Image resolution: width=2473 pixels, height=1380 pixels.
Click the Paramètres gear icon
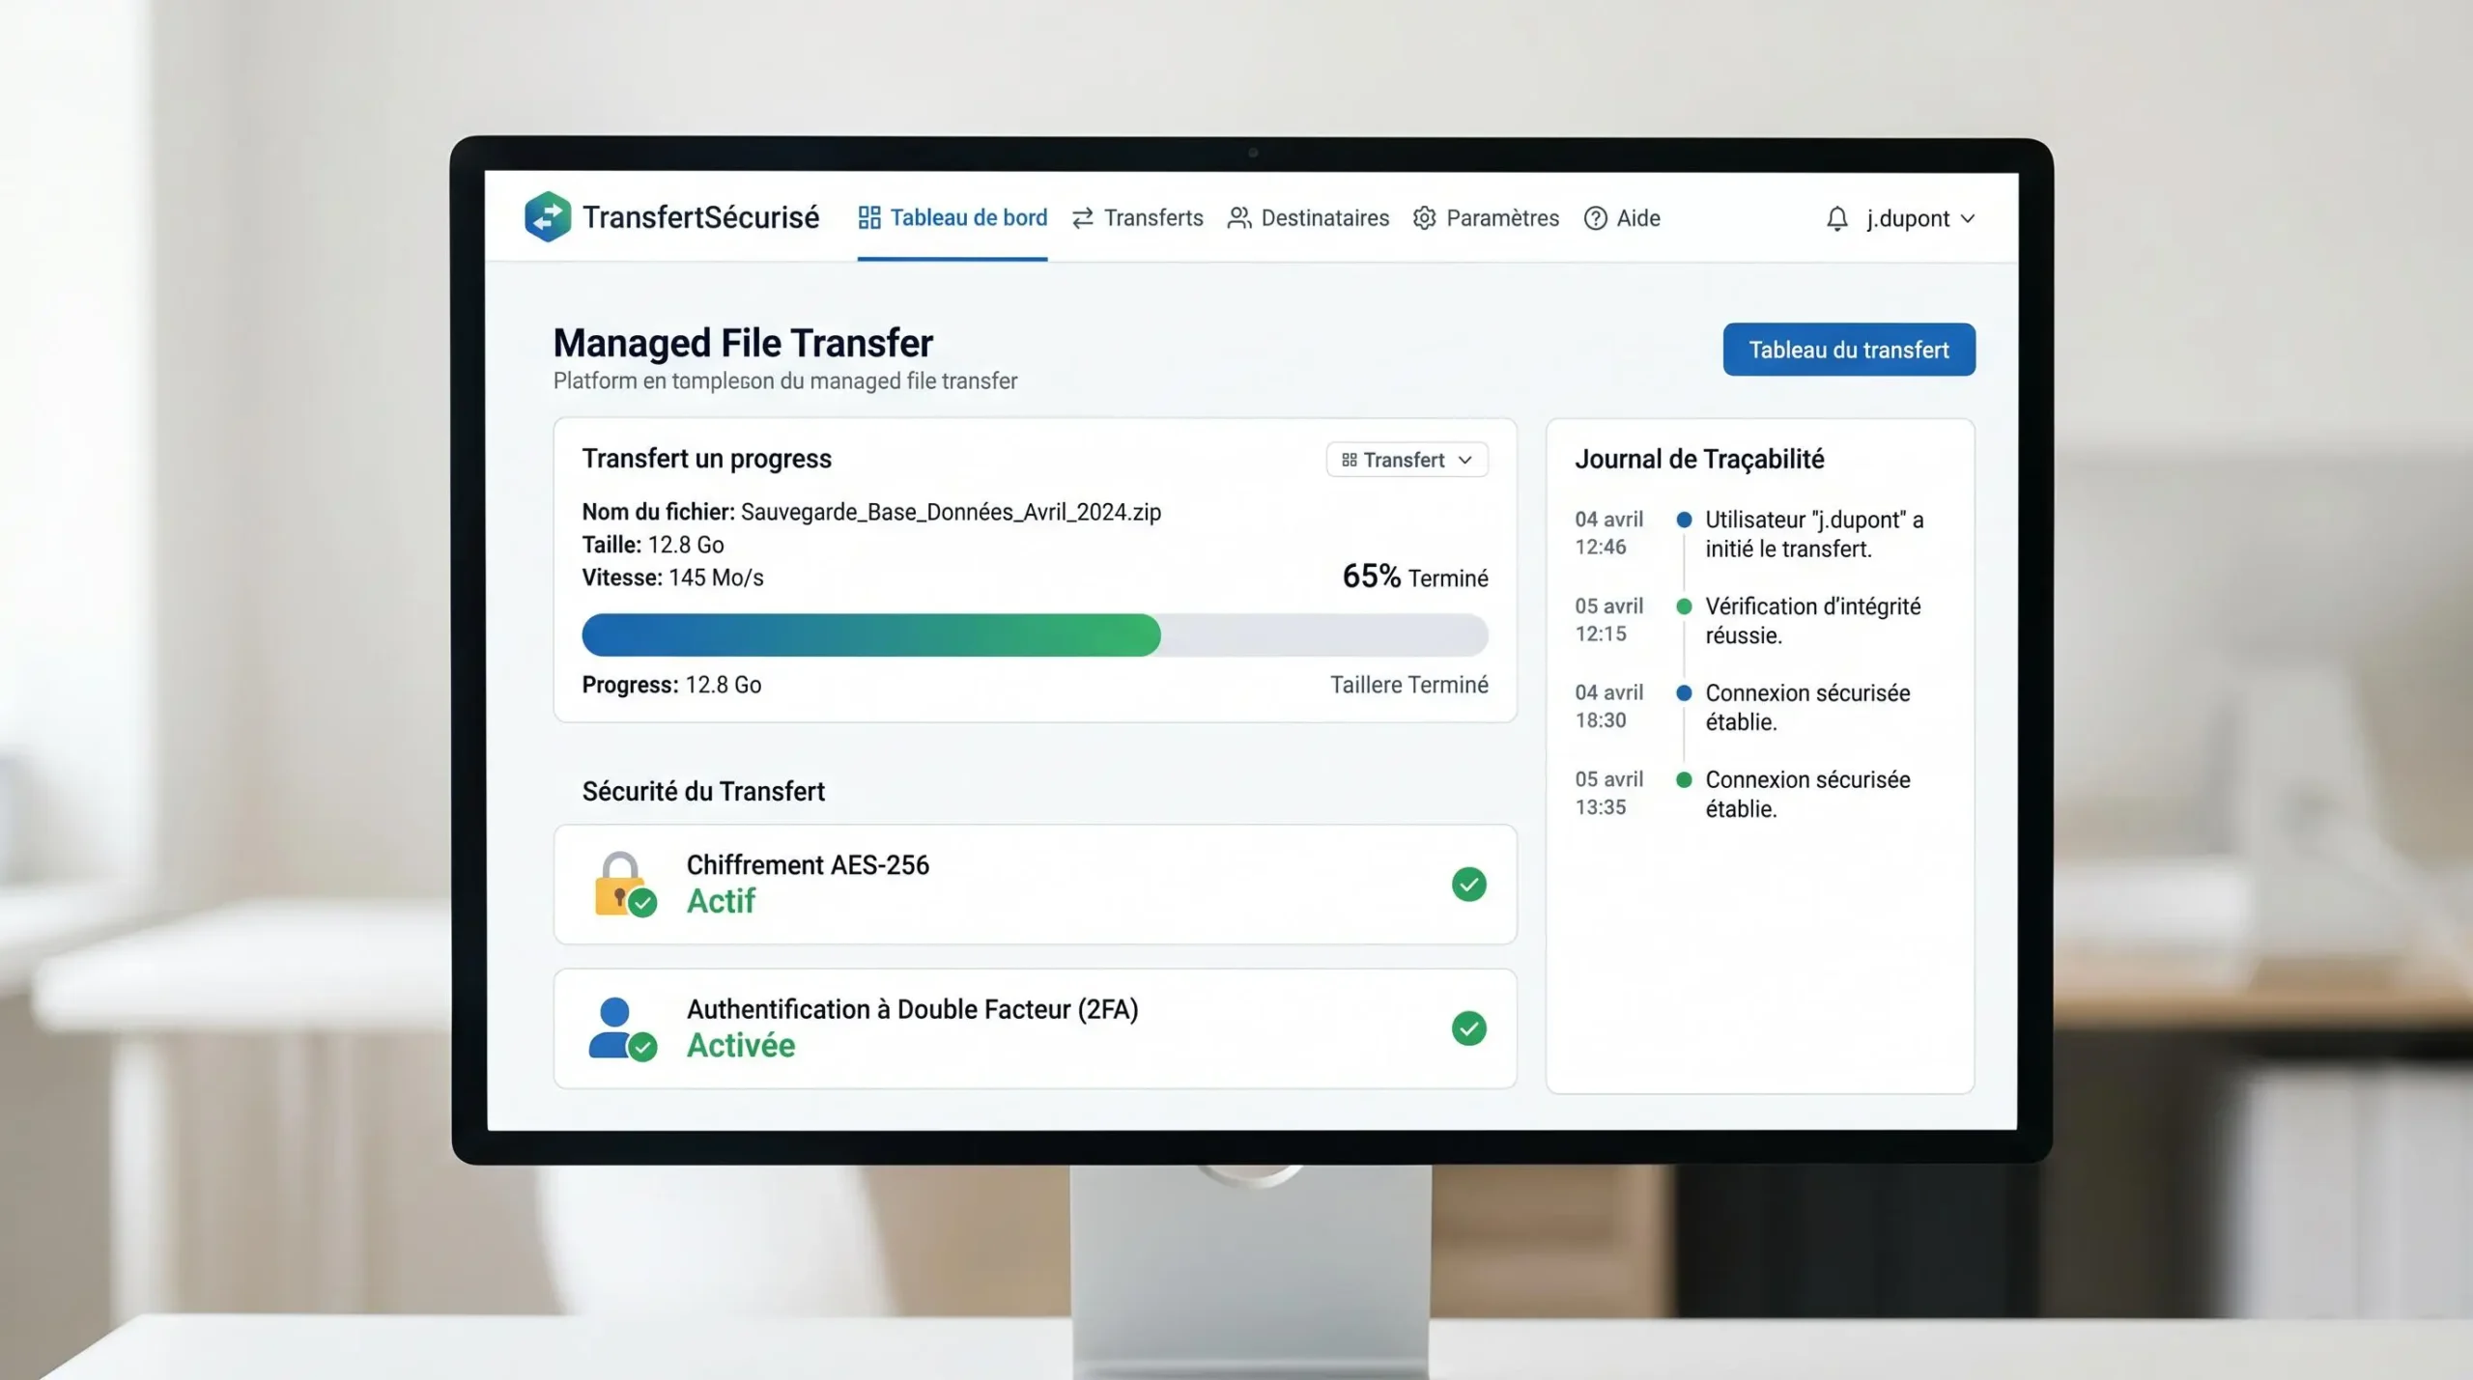[x=1424, y=218]
